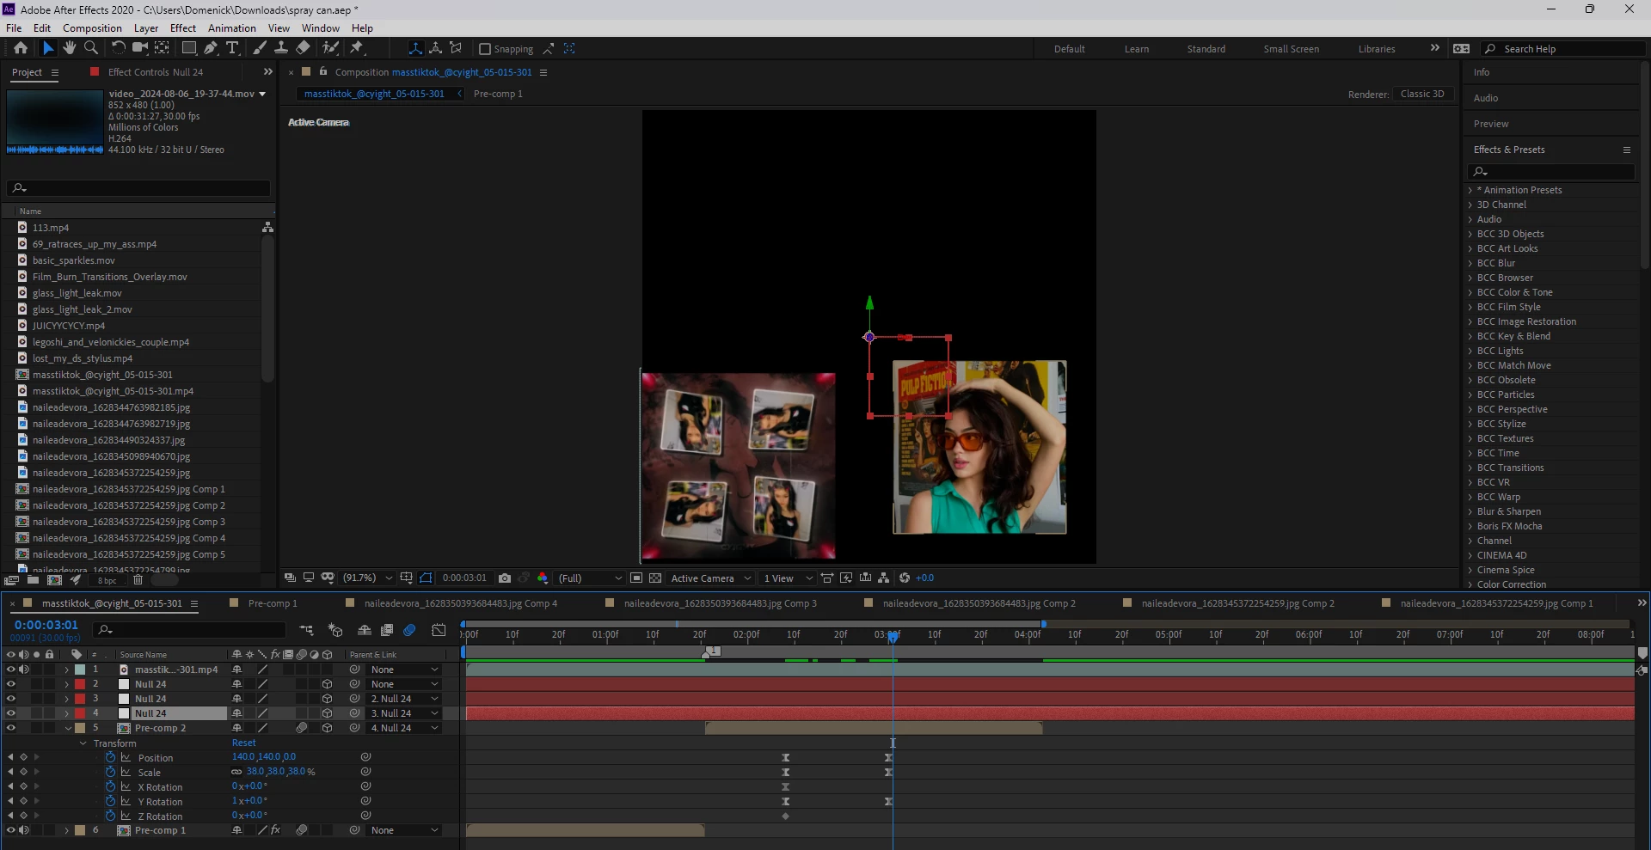Toggle Motion Blur for all layers in timeline
Screen dimensions: 1651x850
tap(410, 631)
